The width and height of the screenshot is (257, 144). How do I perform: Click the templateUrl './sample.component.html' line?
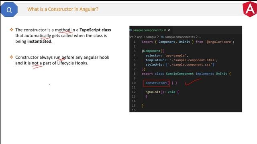(182, 60)
